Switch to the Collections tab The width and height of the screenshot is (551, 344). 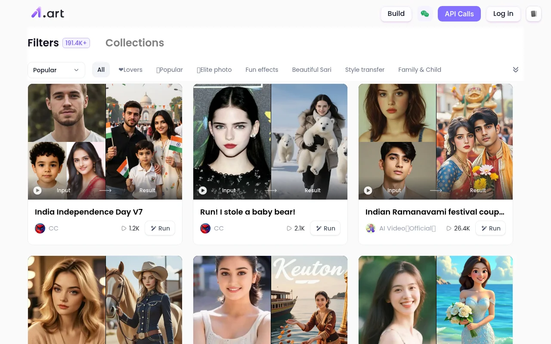point(134,43)
